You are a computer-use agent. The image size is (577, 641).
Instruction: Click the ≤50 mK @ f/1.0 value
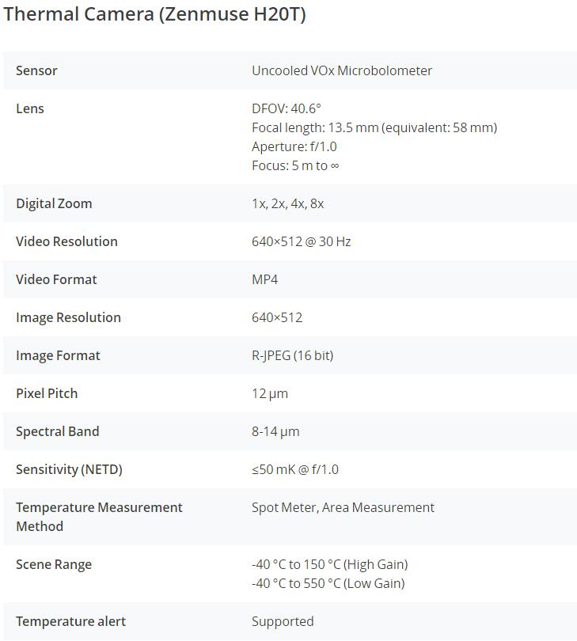(x=295, y=470)
